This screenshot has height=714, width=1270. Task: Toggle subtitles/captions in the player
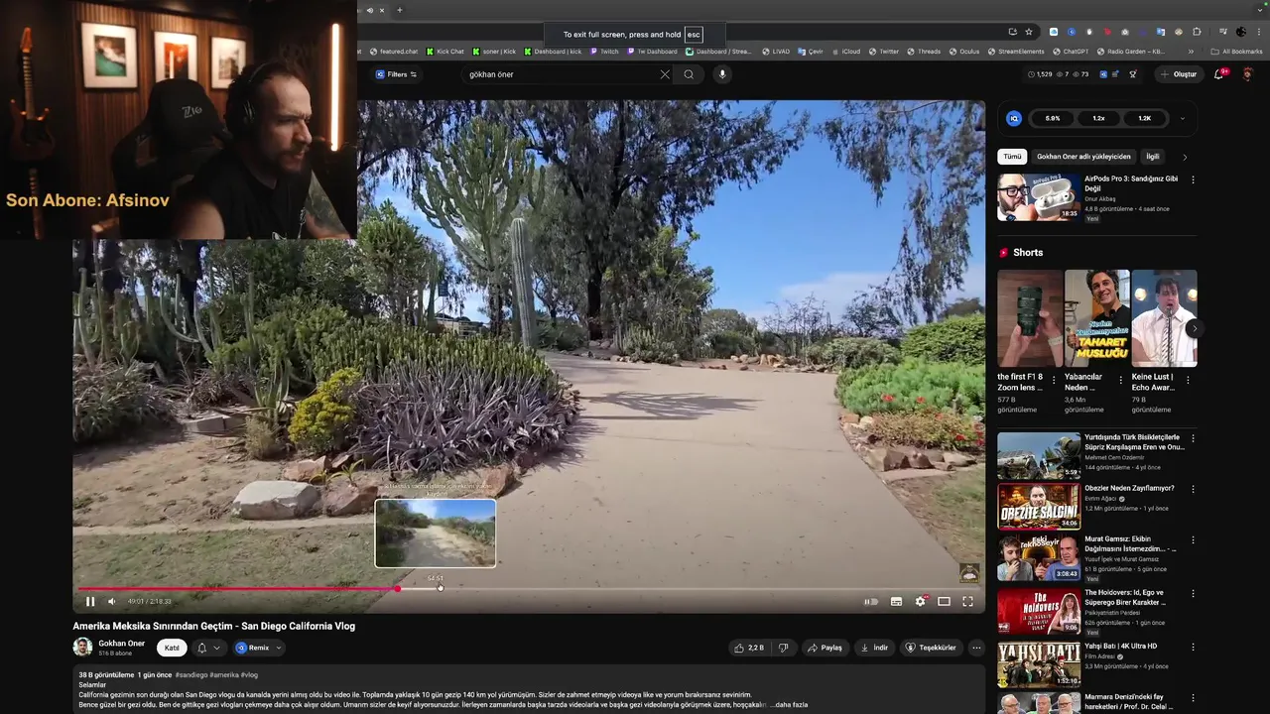(x=896, y=601)
